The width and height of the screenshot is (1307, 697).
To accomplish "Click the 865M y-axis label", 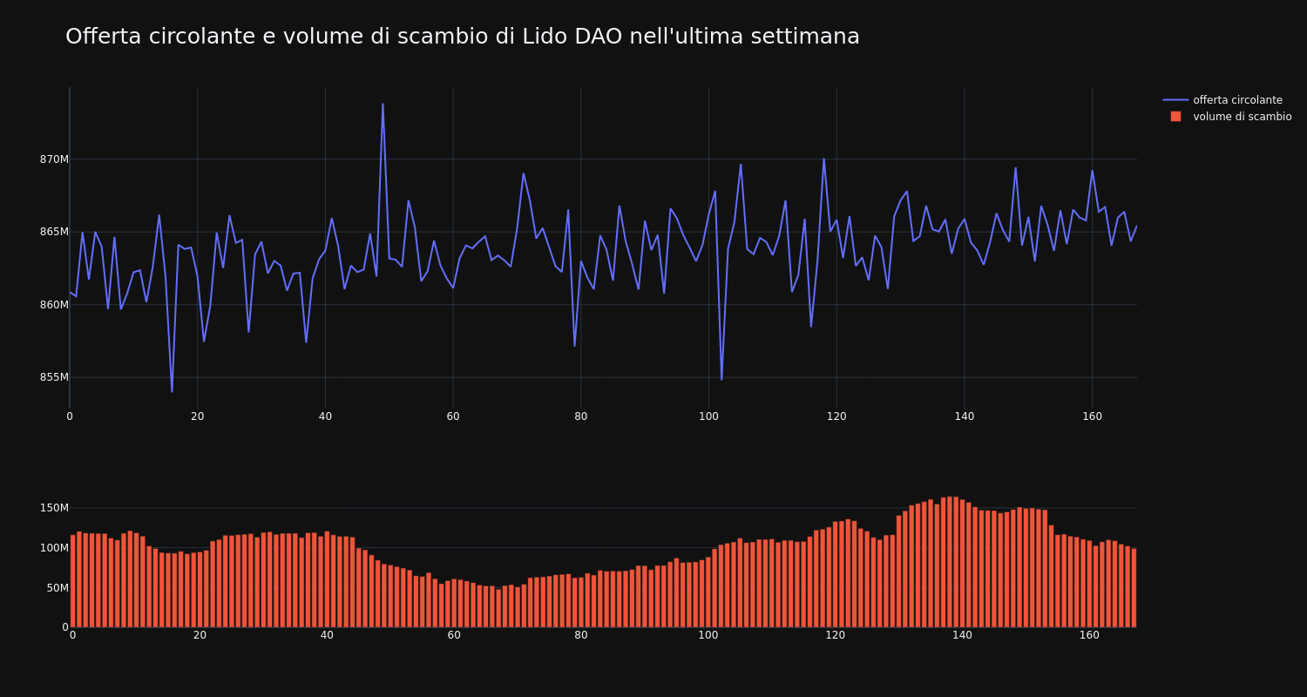I will 54,232.
